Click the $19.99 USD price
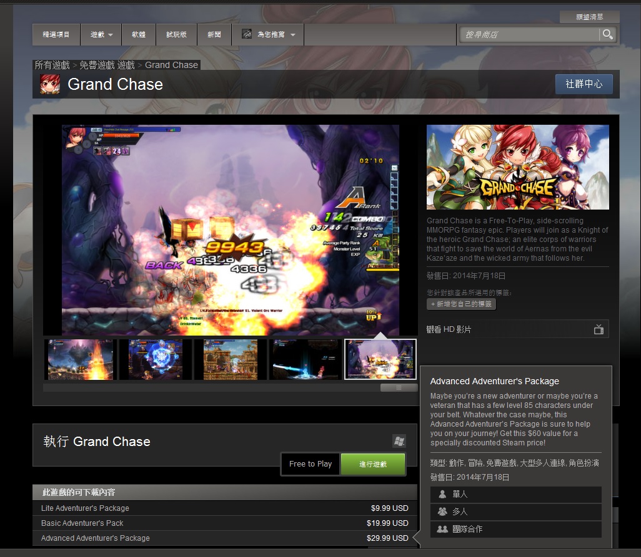The height and width of the screenshot is (557, 641). coord(387,523)
